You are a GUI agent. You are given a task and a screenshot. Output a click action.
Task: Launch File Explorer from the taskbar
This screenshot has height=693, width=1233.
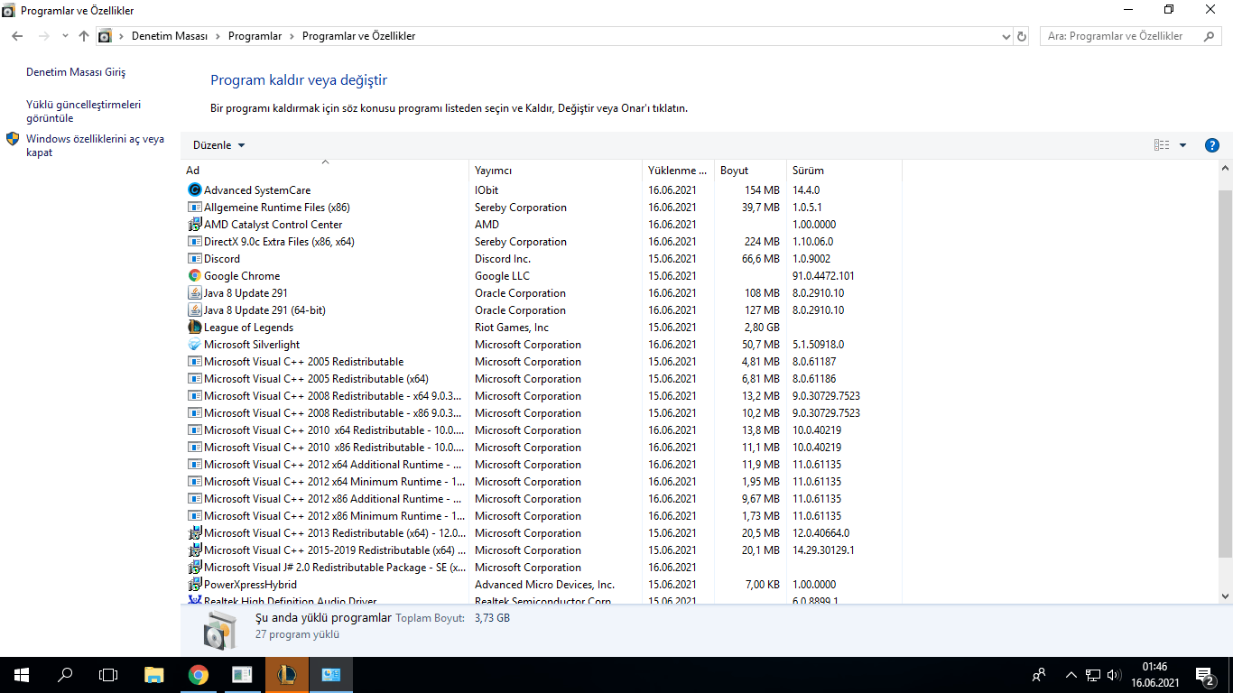pos(154,675)
